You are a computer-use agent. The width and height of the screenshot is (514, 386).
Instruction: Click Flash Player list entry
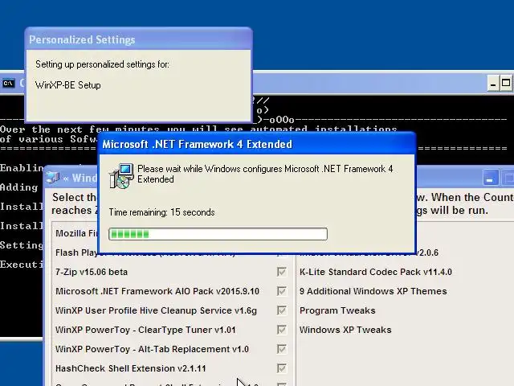tap(76, 253)
